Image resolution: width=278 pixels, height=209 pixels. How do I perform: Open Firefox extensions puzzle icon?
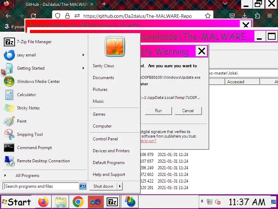(257, 16)
